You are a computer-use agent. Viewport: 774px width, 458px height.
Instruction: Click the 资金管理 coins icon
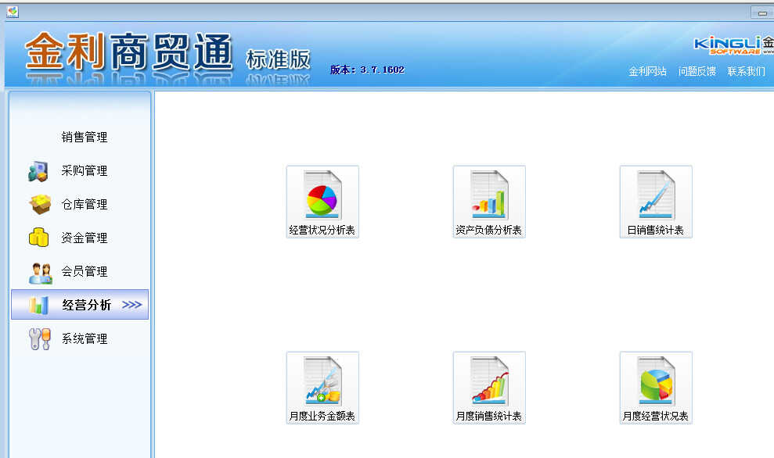(x=38, y=237)
